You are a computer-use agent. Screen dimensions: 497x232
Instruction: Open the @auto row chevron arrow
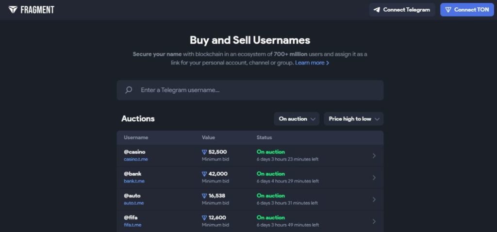(374, 199)
